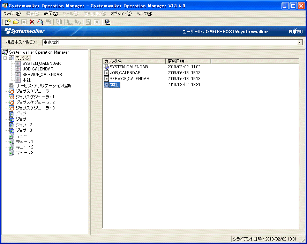Open the オプション(O) menu

[121, 14]
